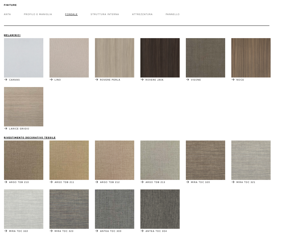Viewport: 282px width, 246px height.
Task: Click the Mira TDC 323 texture thumbnail
Action: tap(69, 209)
